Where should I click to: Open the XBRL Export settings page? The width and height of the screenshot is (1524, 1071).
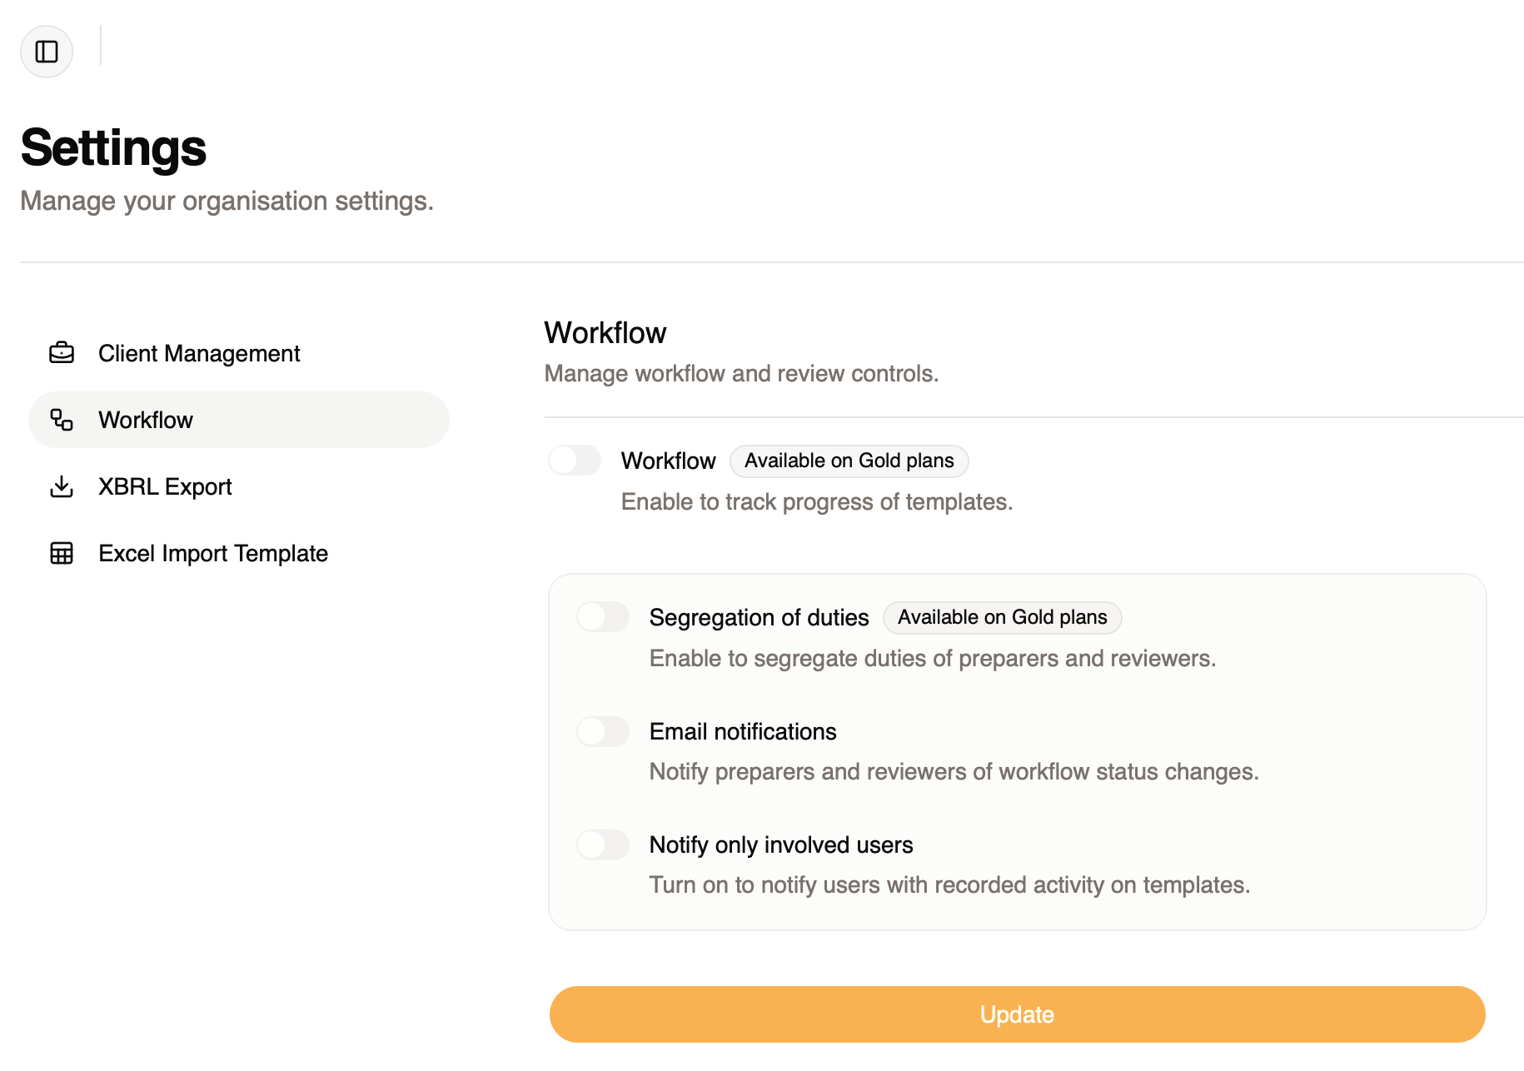165,486
